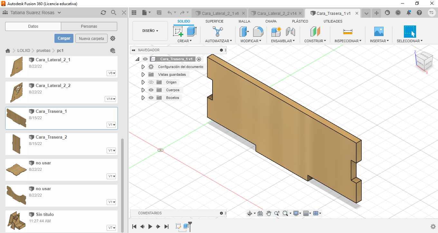Open version V14 dropdown for Cara_Lateral_2_2
The width and height of the screenshot is (438, 233).
(x=110, y=99)
